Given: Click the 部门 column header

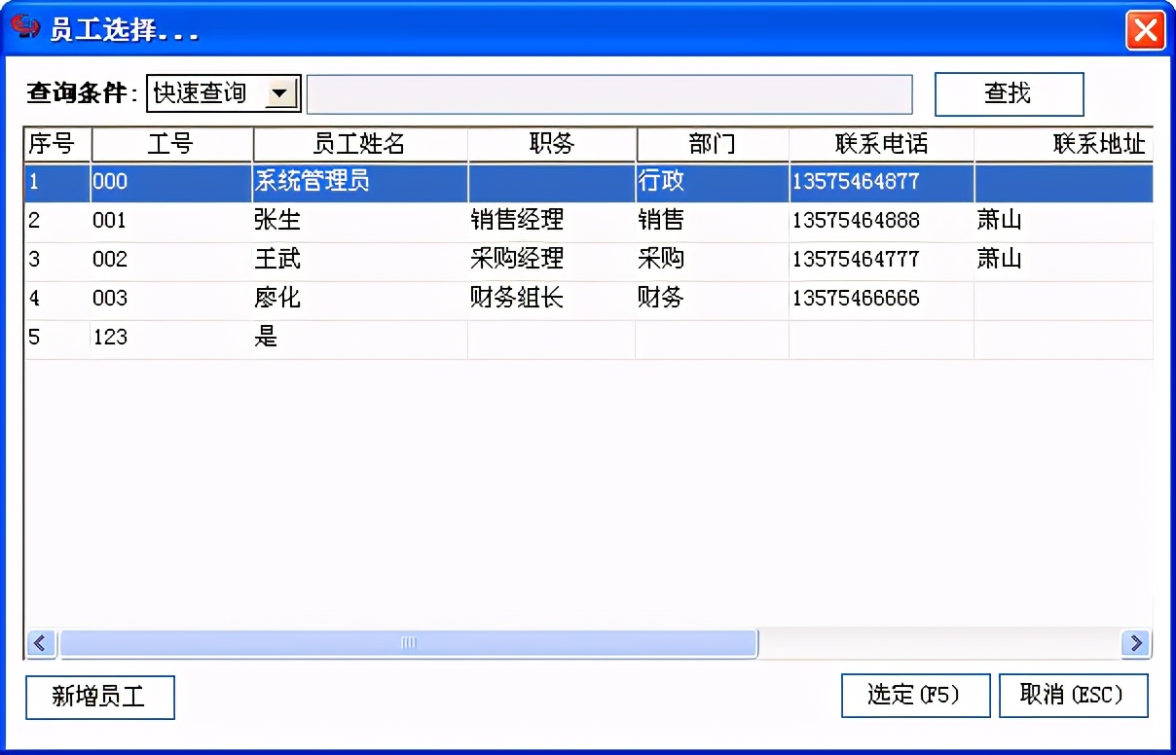Looking at the screenshot, I should tap(712, 144).
